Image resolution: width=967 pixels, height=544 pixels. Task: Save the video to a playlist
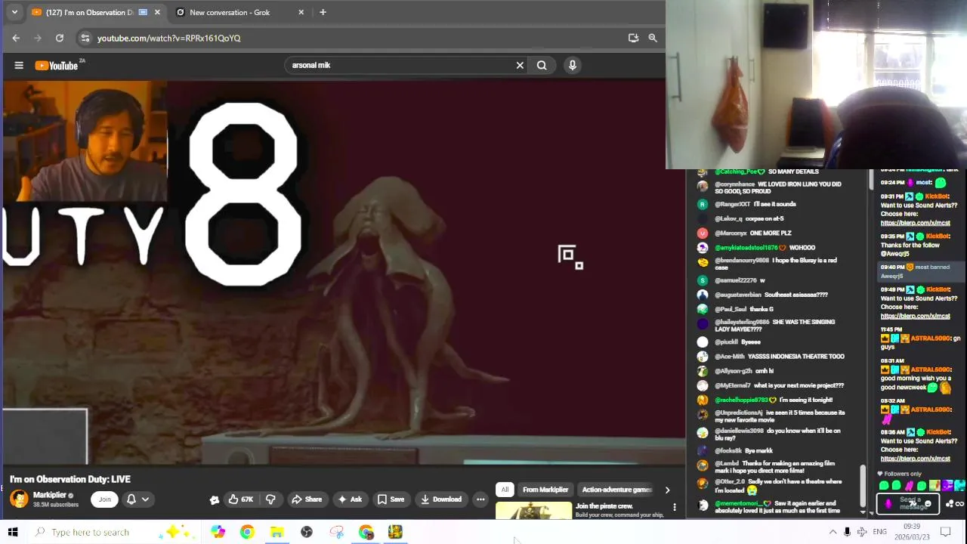(391, 499)
